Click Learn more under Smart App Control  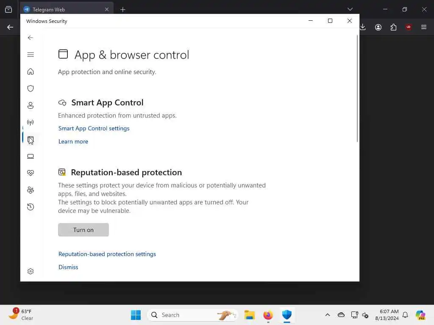click(x=73, y=141)
